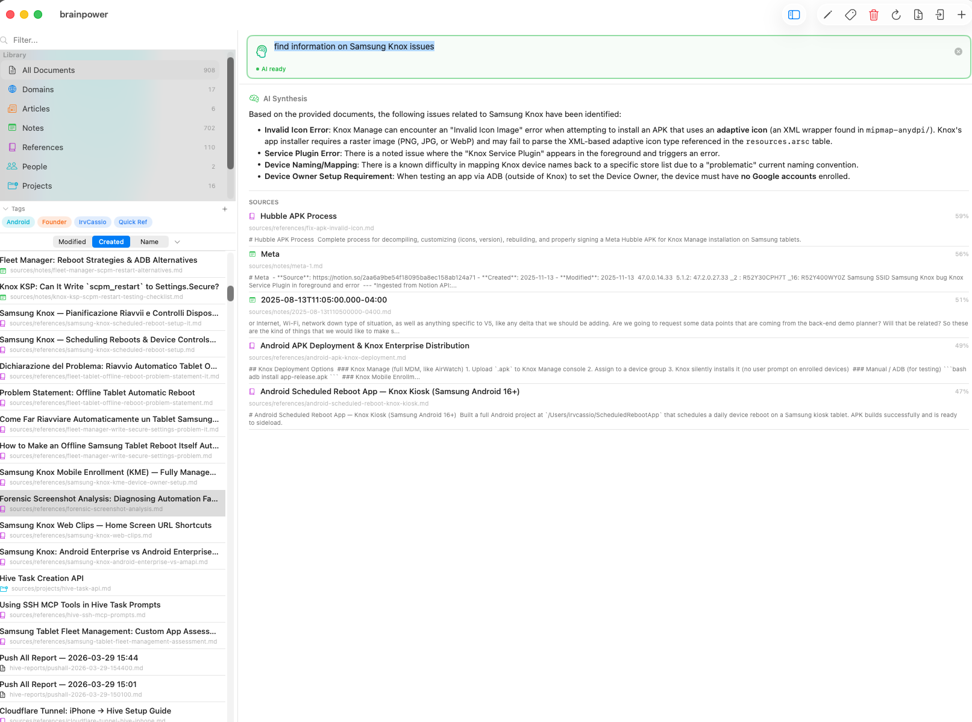The image size is (972, 722).
Task: Select All Documents in Library
Action: (110, 71)
